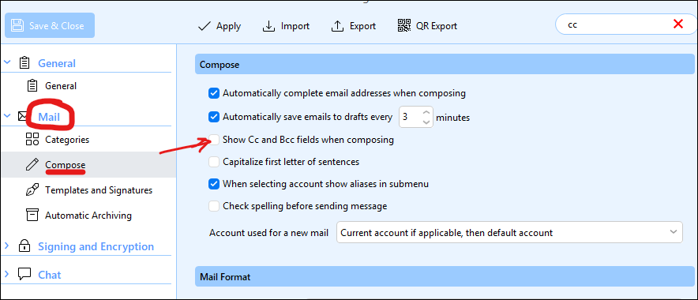Screen dimensions: 698x300
Task: Expand the Chat section chevron
Action: click(6, 273)
